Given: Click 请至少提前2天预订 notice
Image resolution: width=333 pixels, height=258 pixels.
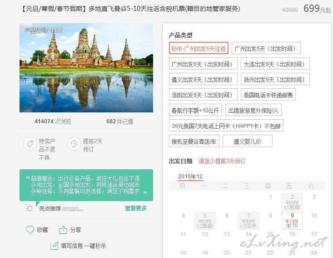Looking at the screenshot, I should pyautogui.click(x=222, y=161).
